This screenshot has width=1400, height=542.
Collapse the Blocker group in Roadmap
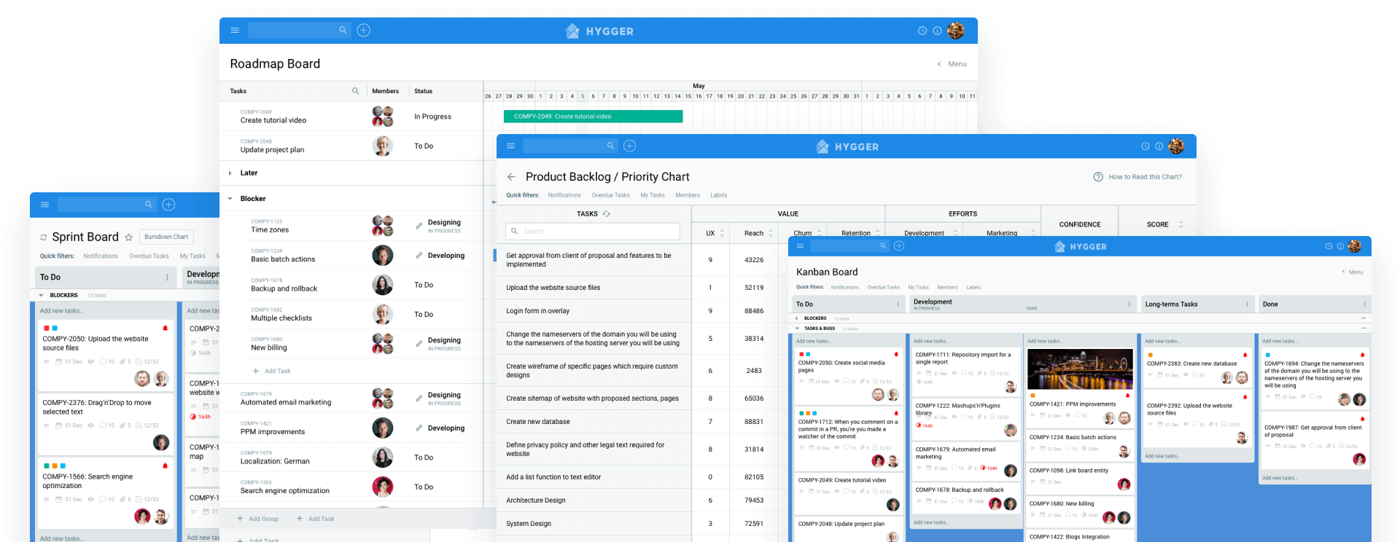click(230, 199)
